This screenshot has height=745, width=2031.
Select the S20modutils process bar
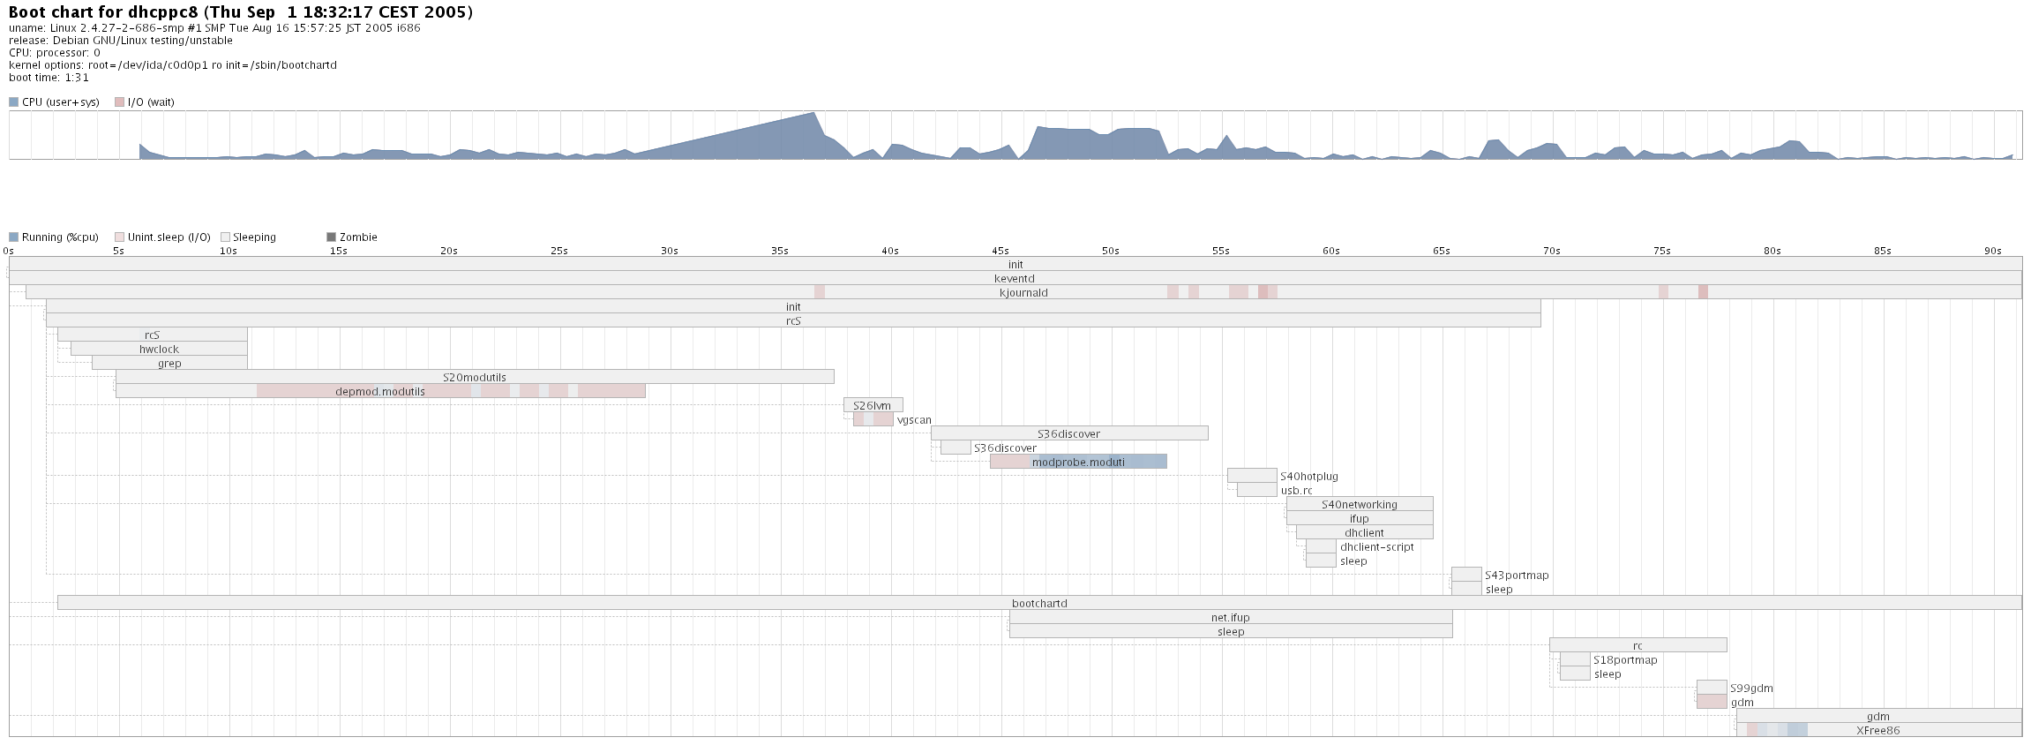tap(475, 377)
